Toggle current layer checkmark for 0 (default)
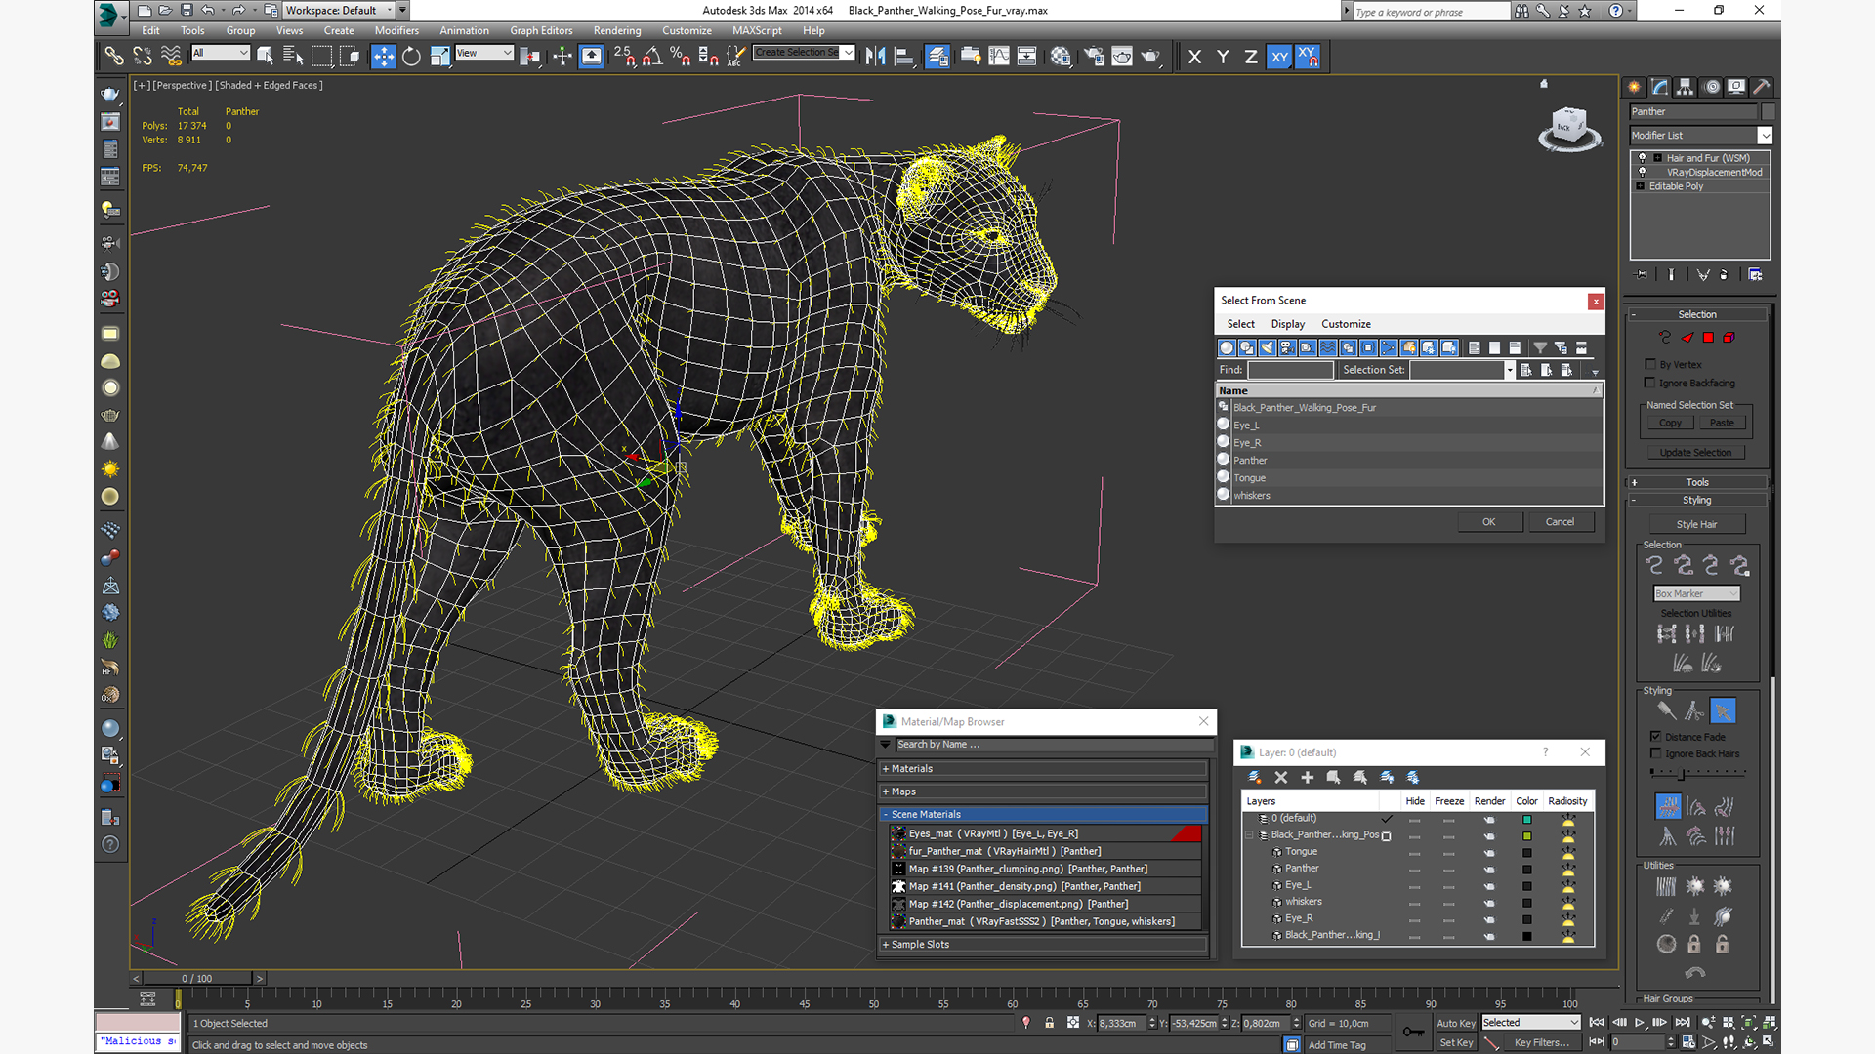 pyautogui.click(x=1387, y=819)
